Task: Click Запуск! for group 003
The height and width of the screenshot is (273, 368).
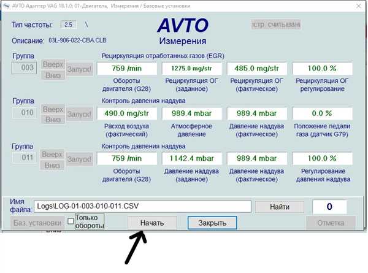Action: click(x=80, y=69)
